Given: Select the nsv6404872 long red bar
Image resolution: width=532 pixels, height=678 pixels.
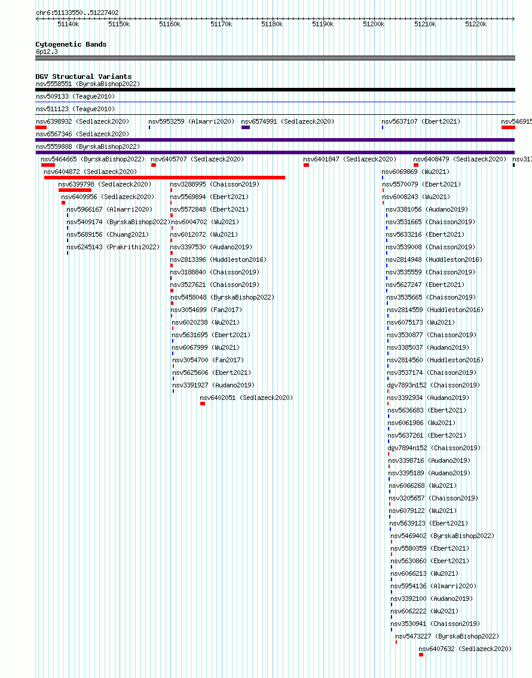Looking at the screenshot, I should tap(164, 178).
